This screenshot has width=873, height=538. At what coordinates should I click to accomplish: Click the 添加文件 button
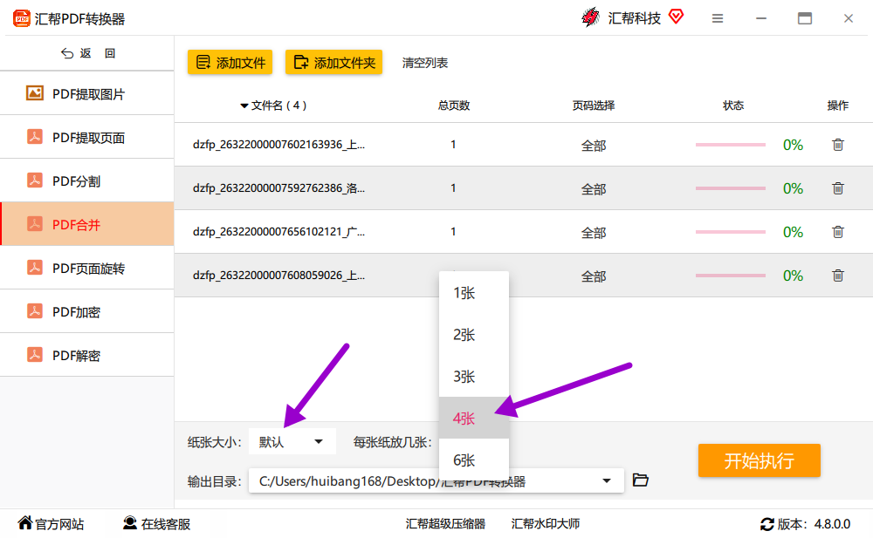[230, 62]
